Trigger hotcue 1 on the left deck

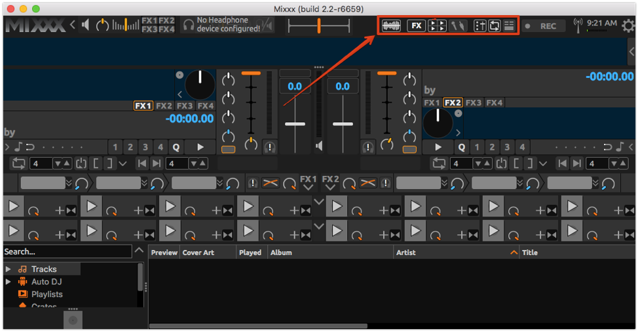pyautogui.click(x=115, y=147)
